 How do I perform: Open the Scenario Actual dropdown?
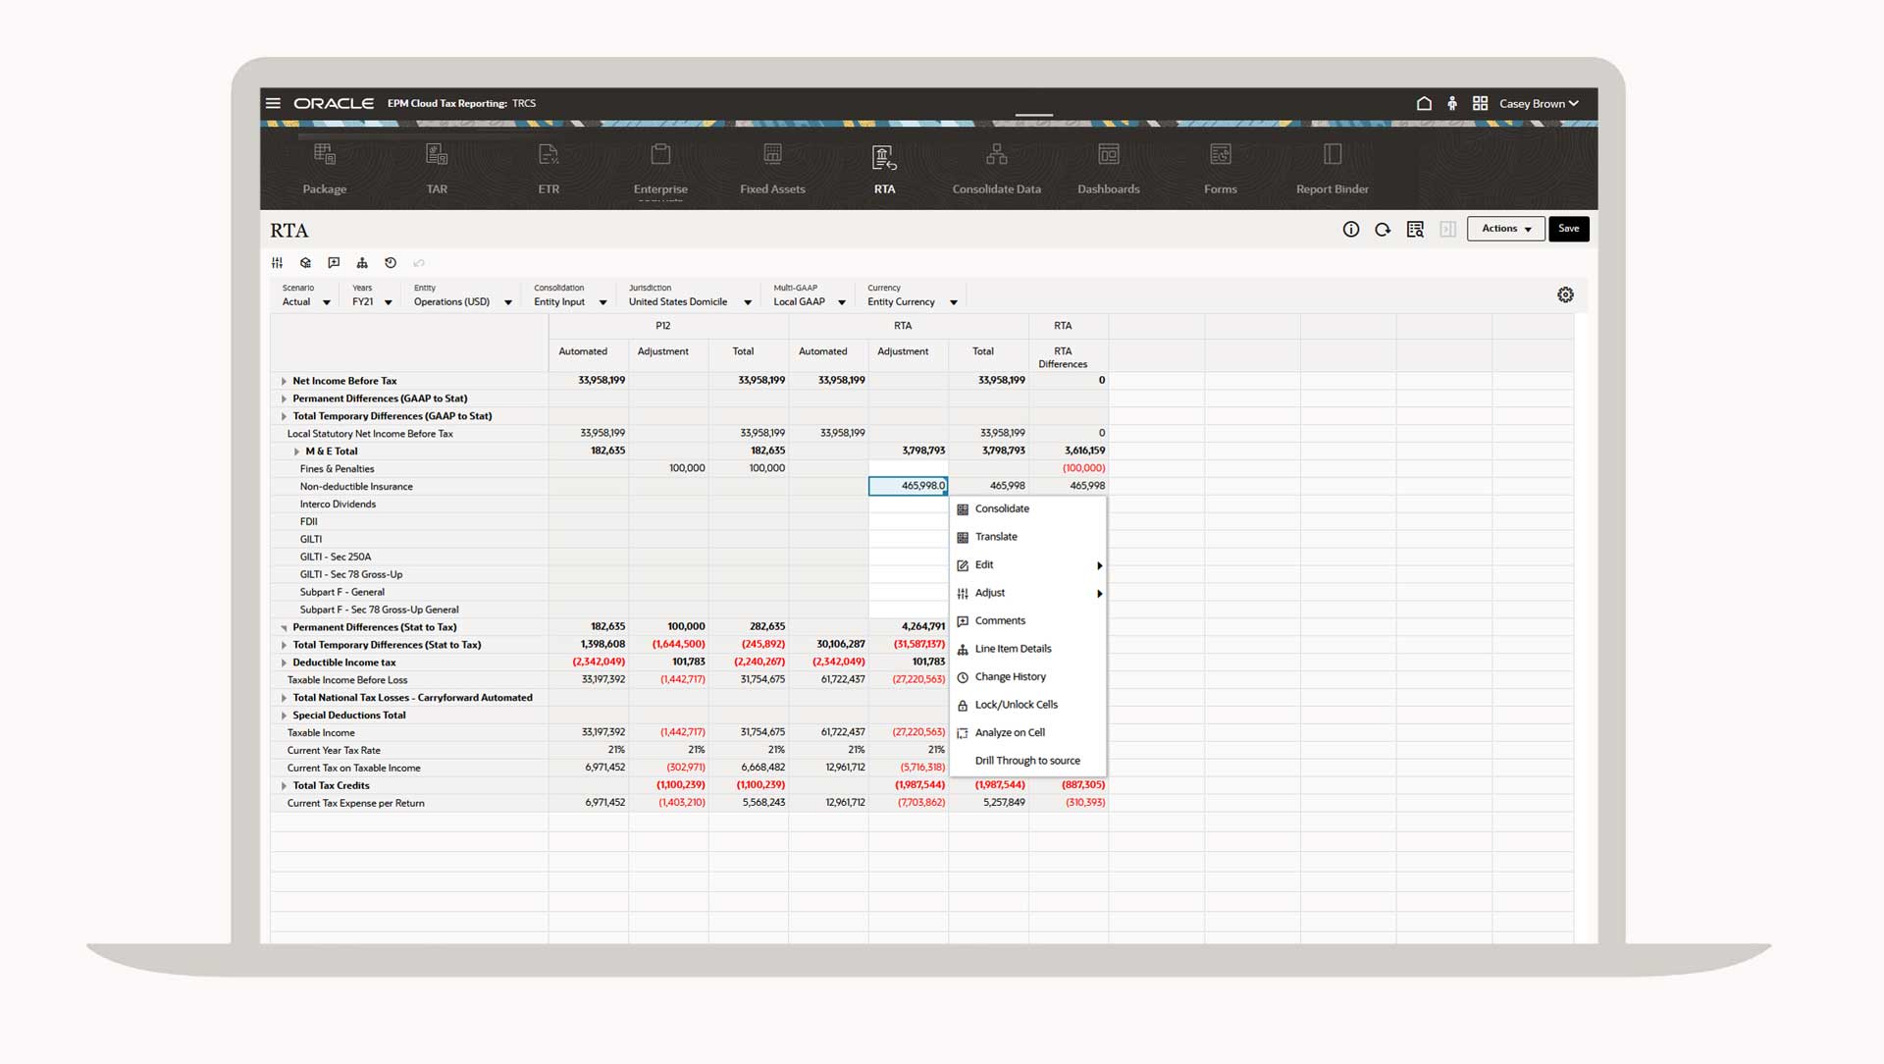tap(326, 302)
